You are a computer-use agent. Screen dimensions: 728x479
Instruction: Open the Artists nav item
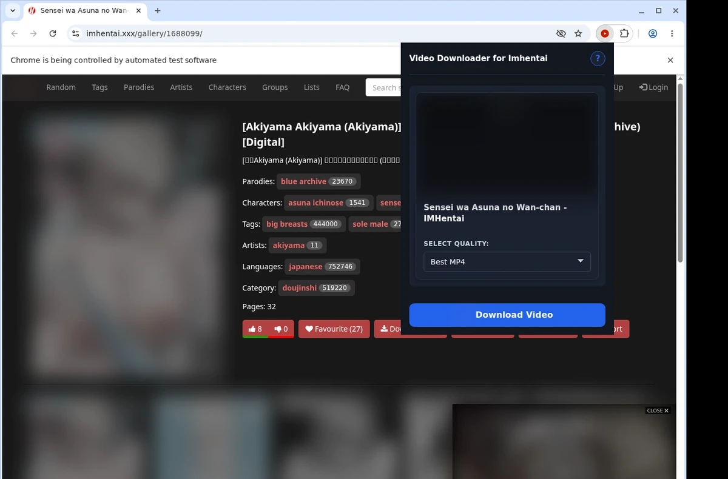[181, 87]
